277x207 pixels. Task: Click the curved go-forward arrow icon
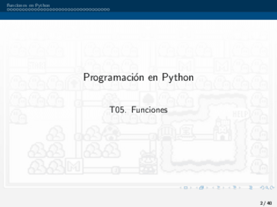272,187
